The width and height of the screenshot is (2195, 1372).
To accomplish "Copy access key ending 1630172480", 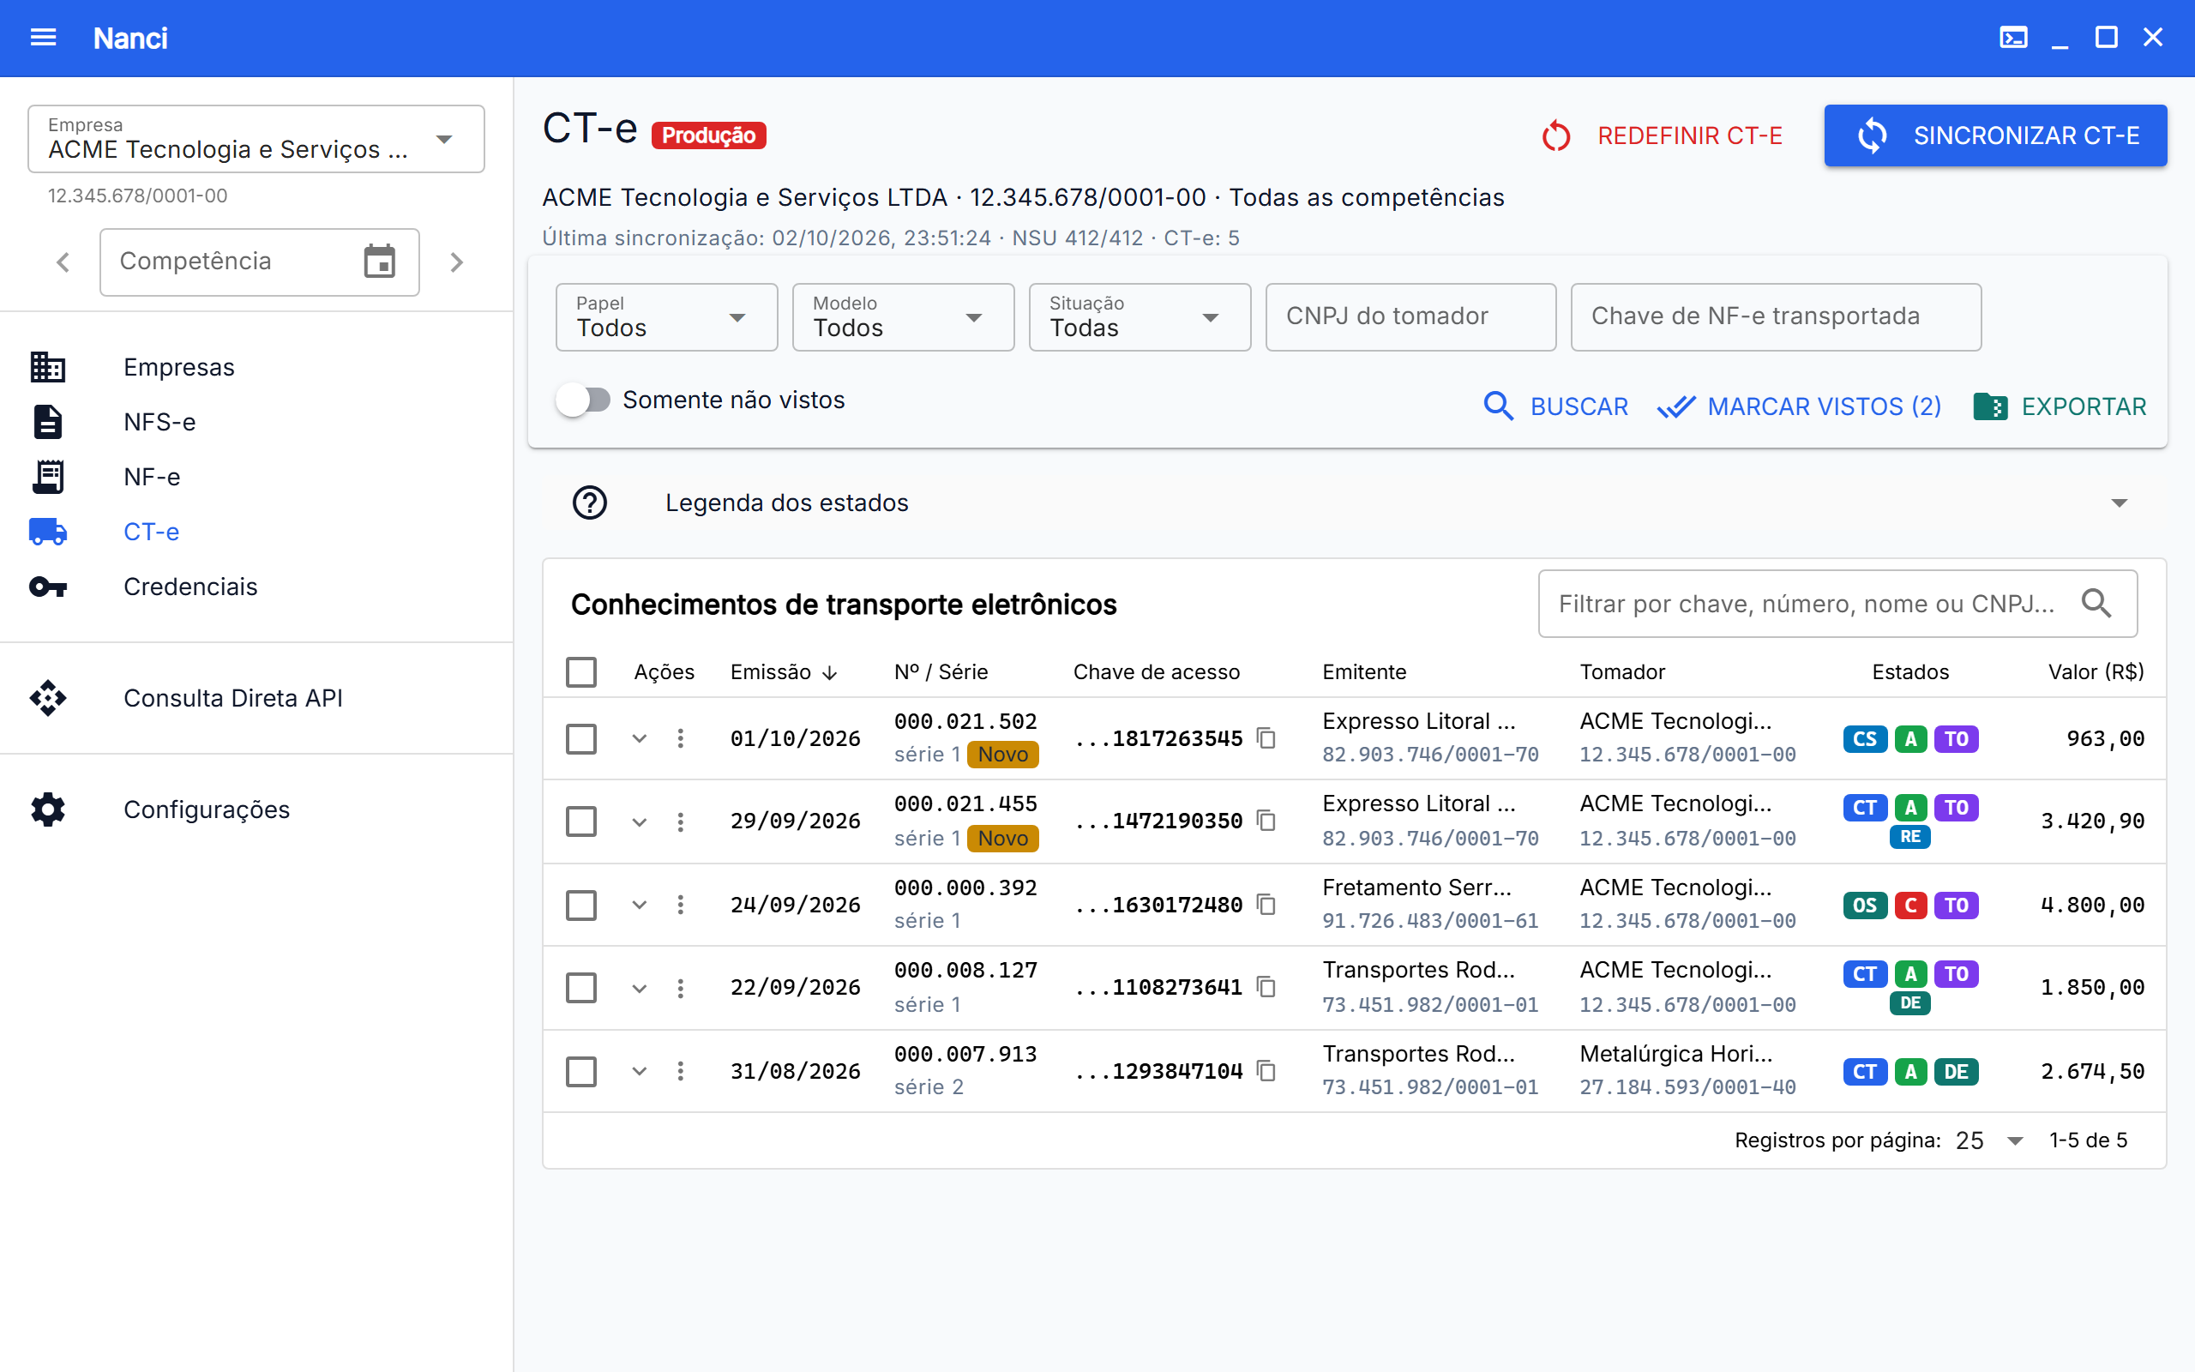I will pos(1266,904).
